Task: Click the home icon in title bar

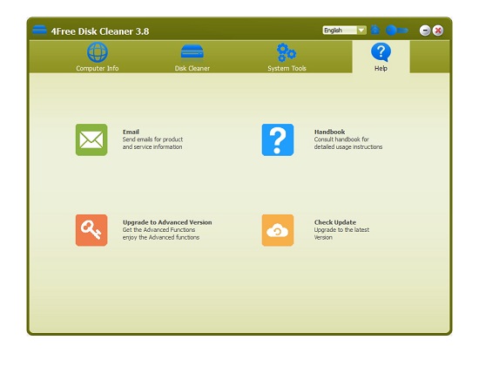Action: click(x=375, y=30)
